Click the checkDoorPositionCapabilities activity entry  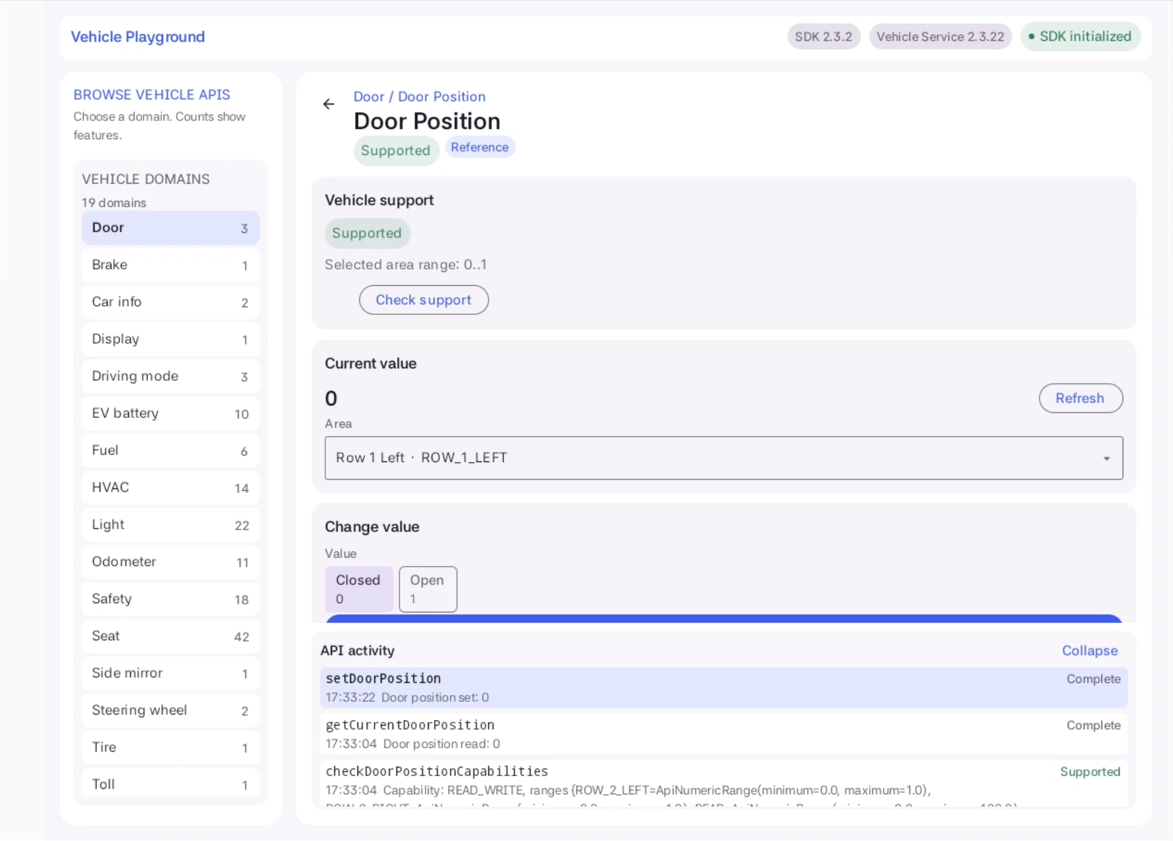(x=724, y=783)
